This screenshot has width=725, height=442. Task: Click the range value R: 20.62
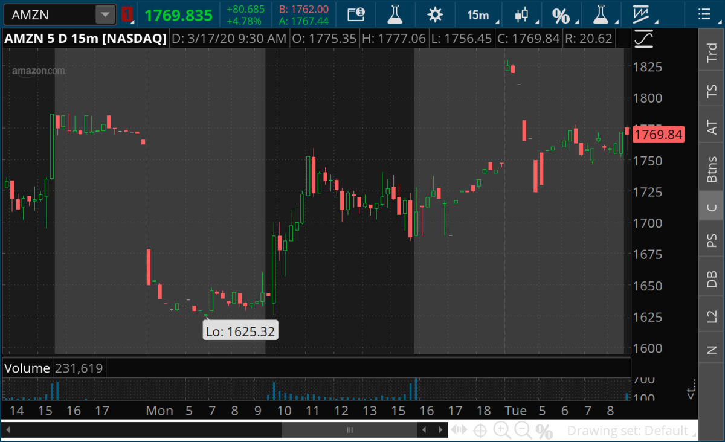(589, 39)
